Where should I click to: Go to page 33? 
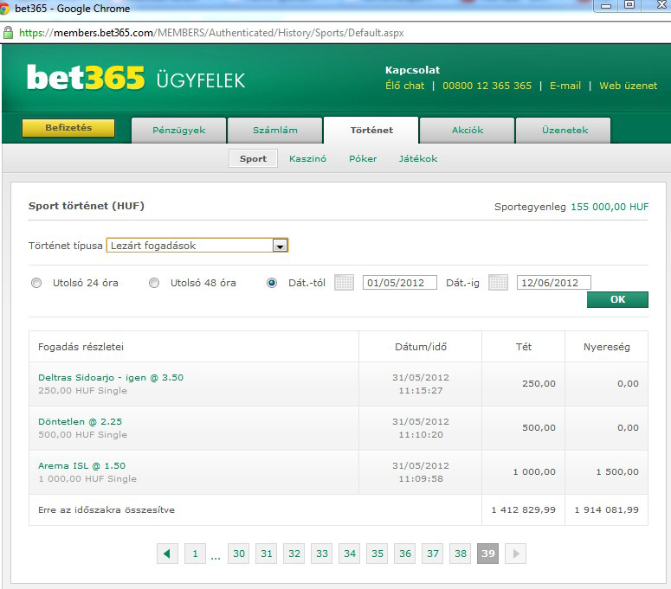tap(322, 554)
